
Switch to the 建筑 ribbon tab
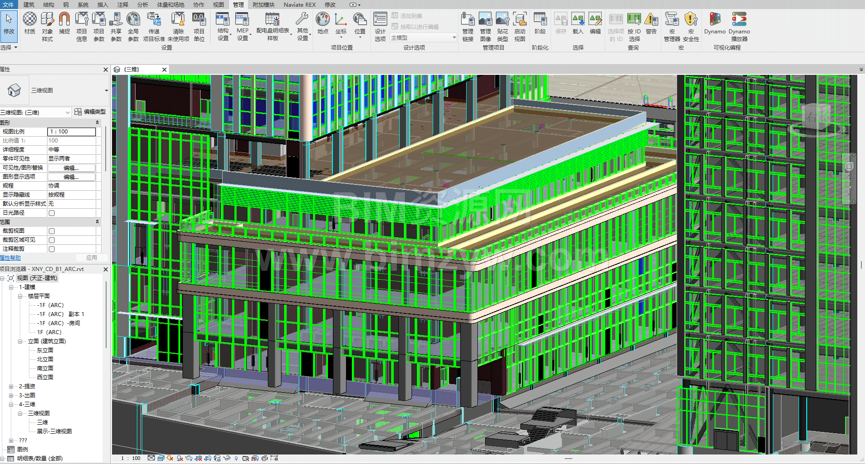click(28, 5)
